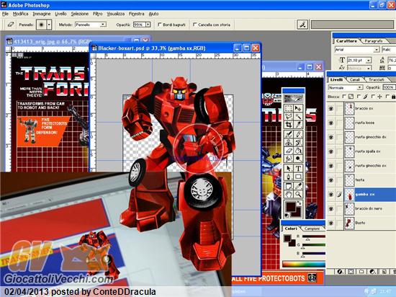Viewport: 396px width, 297px height.
Task: Select the Type tool
Action: pyautogui.click(x=298, y=169)
